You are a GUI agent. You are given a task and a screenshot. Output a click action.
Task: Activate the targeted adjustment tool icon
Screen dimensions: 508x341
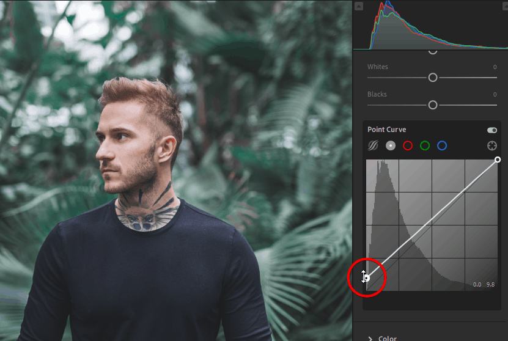click(492, 145)
